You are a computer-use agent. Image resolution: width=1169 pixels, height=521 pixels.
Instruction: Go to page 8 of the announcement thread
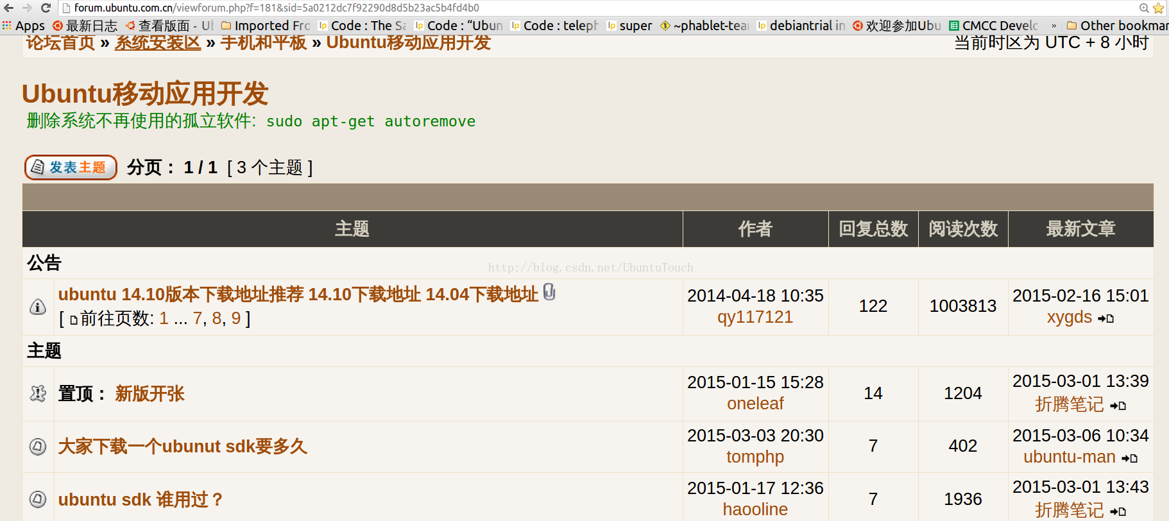(217, 318)
